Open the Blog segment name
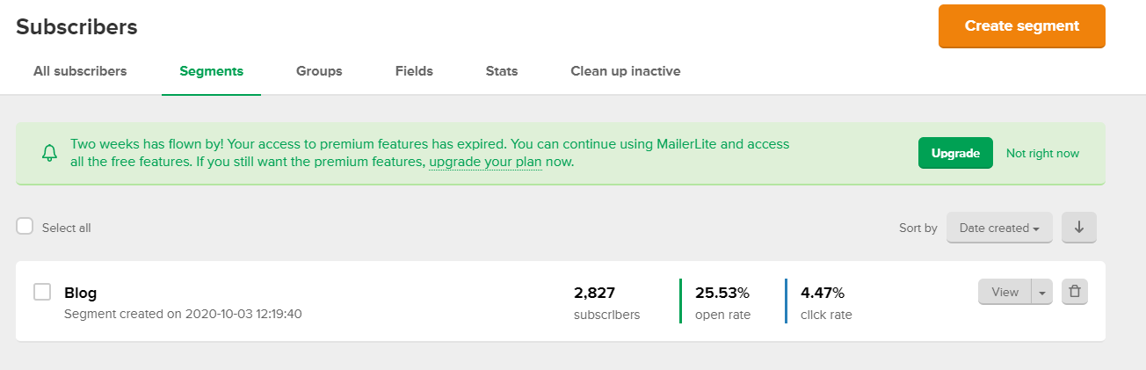Screen dimensions: 1146x370 [81, 293]
